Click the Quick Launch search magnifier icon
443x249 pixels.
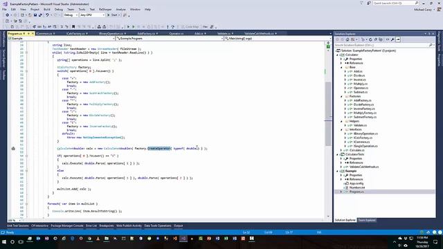[x=417, y=3]
